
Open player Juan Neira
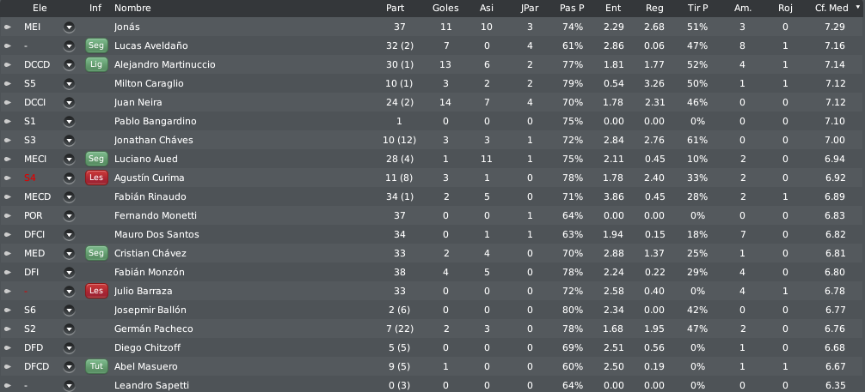138,102
